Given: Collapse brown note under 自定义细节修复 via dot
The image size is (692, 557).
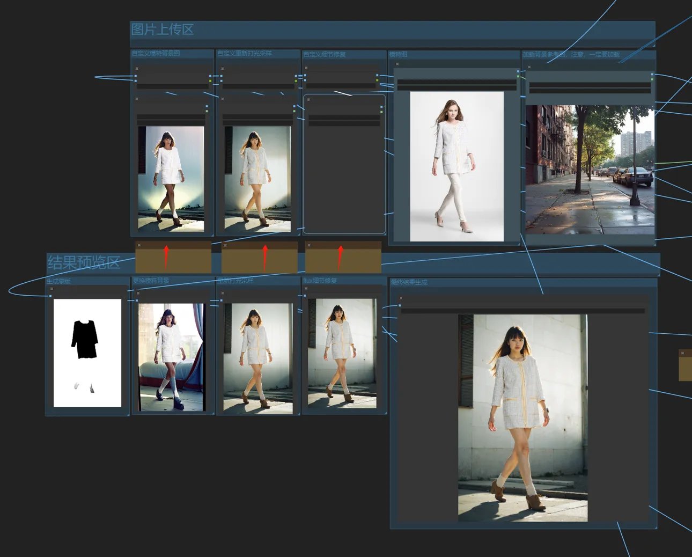Looking at the screenshot, I should point(308,245).
